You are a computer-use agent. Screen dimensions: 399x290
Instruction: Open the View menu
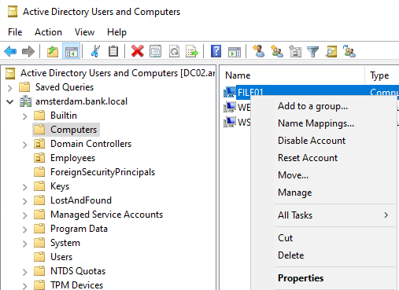[x=84, y=32]
